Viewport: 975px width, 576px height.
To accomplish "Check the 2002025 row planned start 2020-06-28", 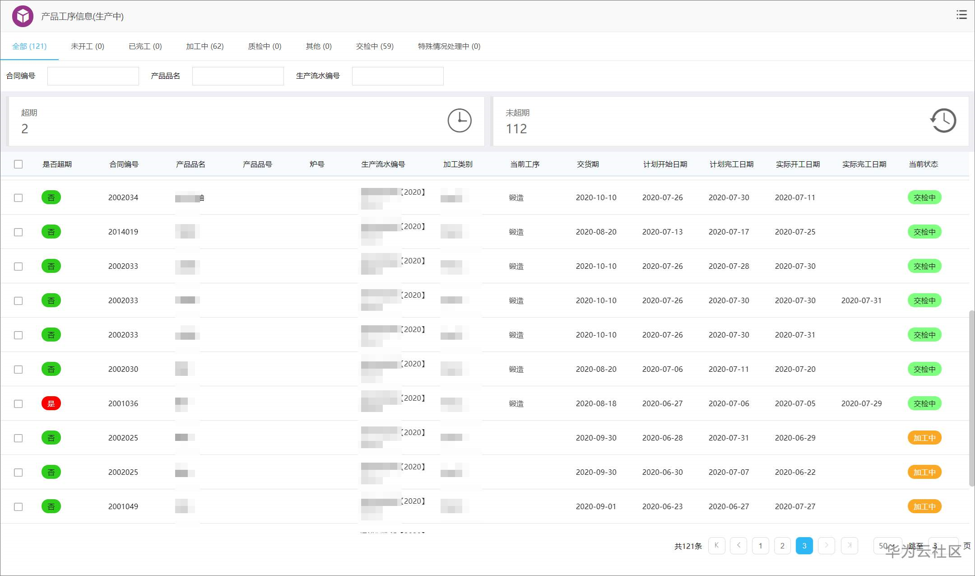I will [x=18, y=438].
